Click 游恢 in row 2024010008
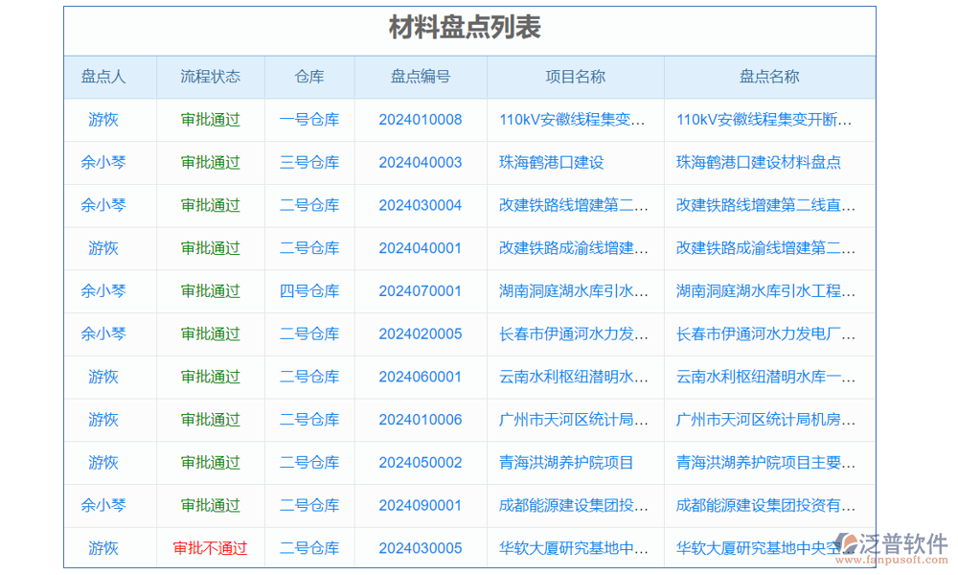The width and height of the screenshot is (958, 575). pyautogui.click(x=103, y=120)
